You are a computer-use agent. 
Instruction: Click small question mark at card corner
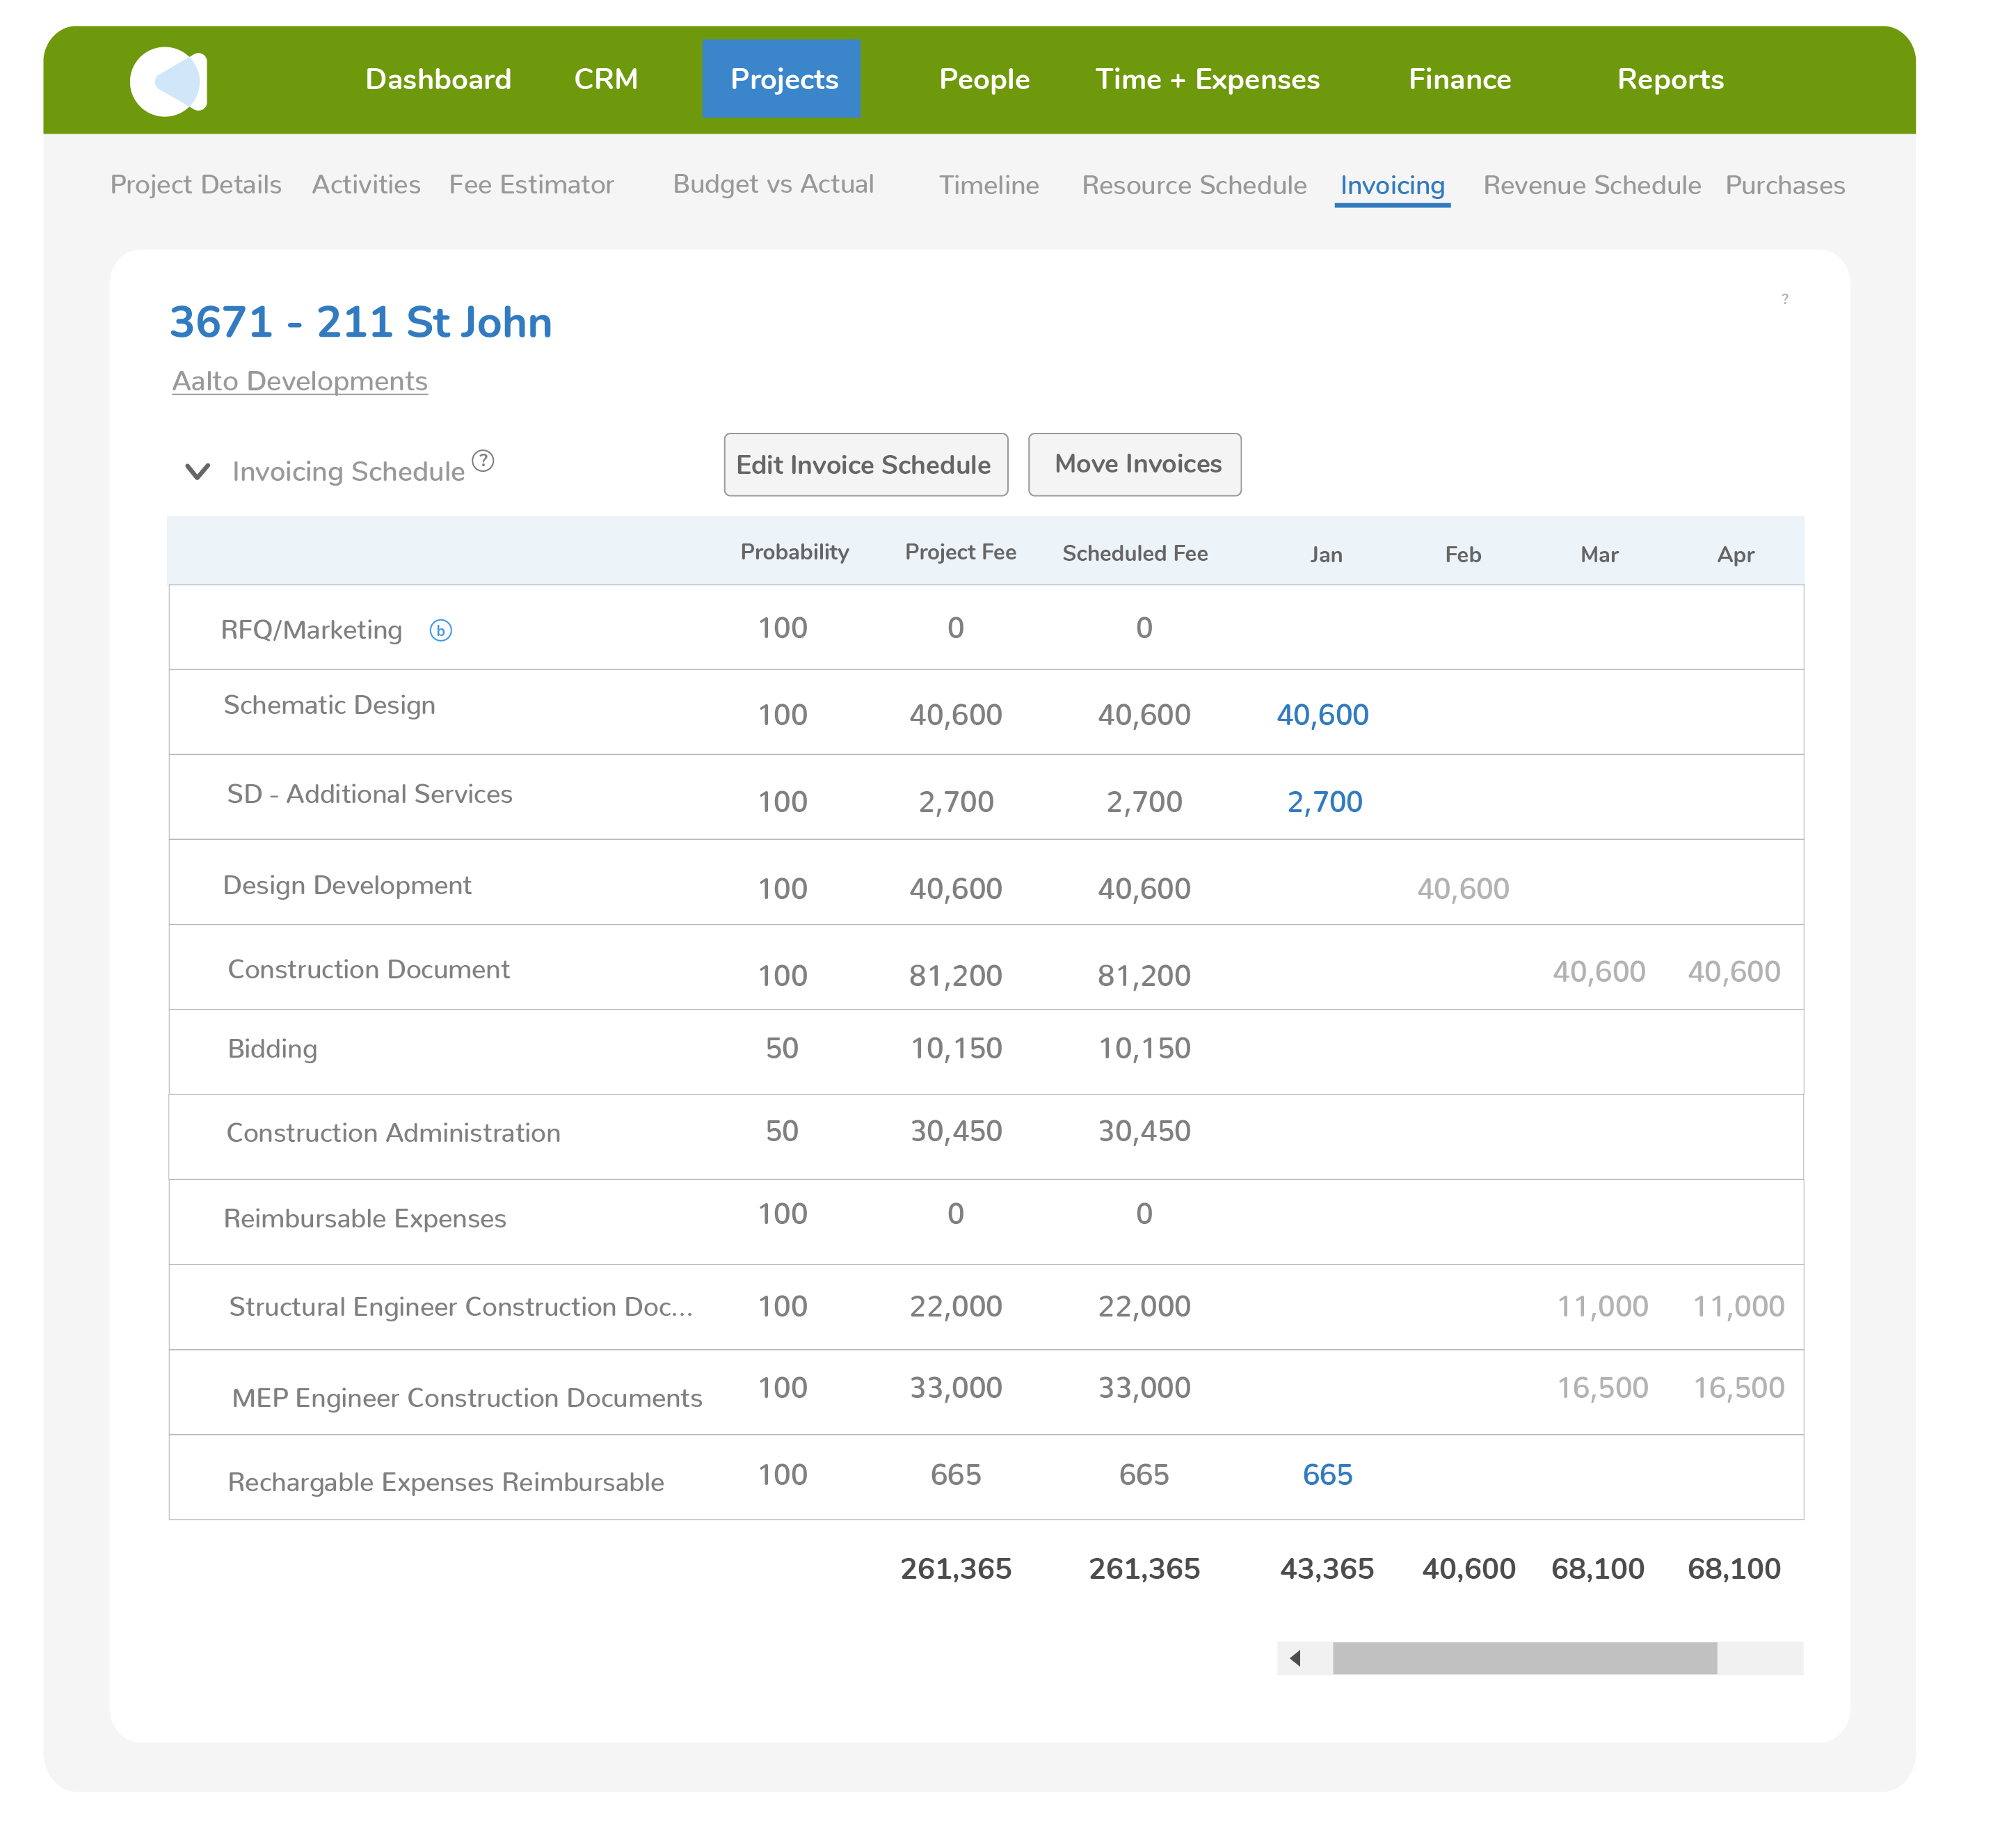click(x=1785, y=299)
